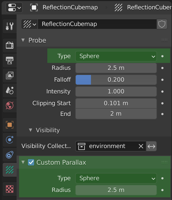This screenshot has height=200, width=172.
Task: Open the Tool properties tab
Action: [x=10, y=26]
